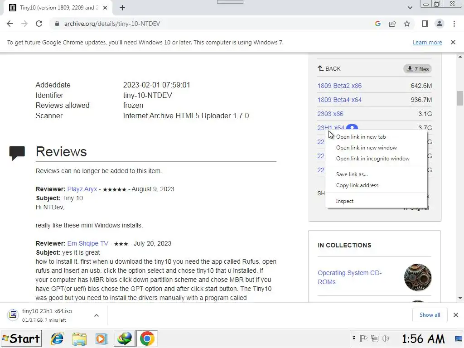Screen dimensions: 464x348
Task: Click the Google icon in the address bar
Action: click(377, 24)
